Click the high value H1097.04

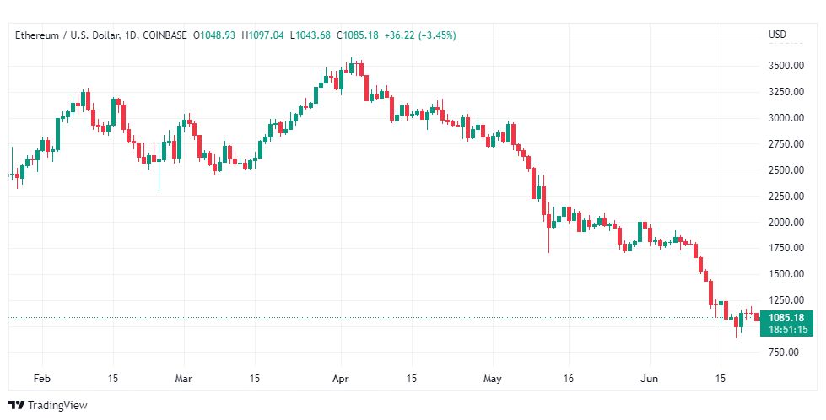262,35
